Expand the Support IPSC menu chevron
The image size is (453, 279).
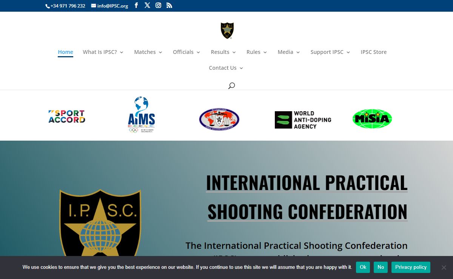pos(348,52)
